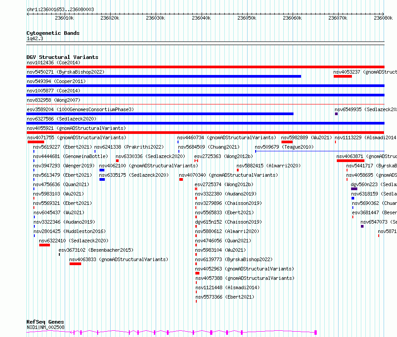Open esv3589204 (1000GenomesConsortiumPhase3) label

pos(80,109)
